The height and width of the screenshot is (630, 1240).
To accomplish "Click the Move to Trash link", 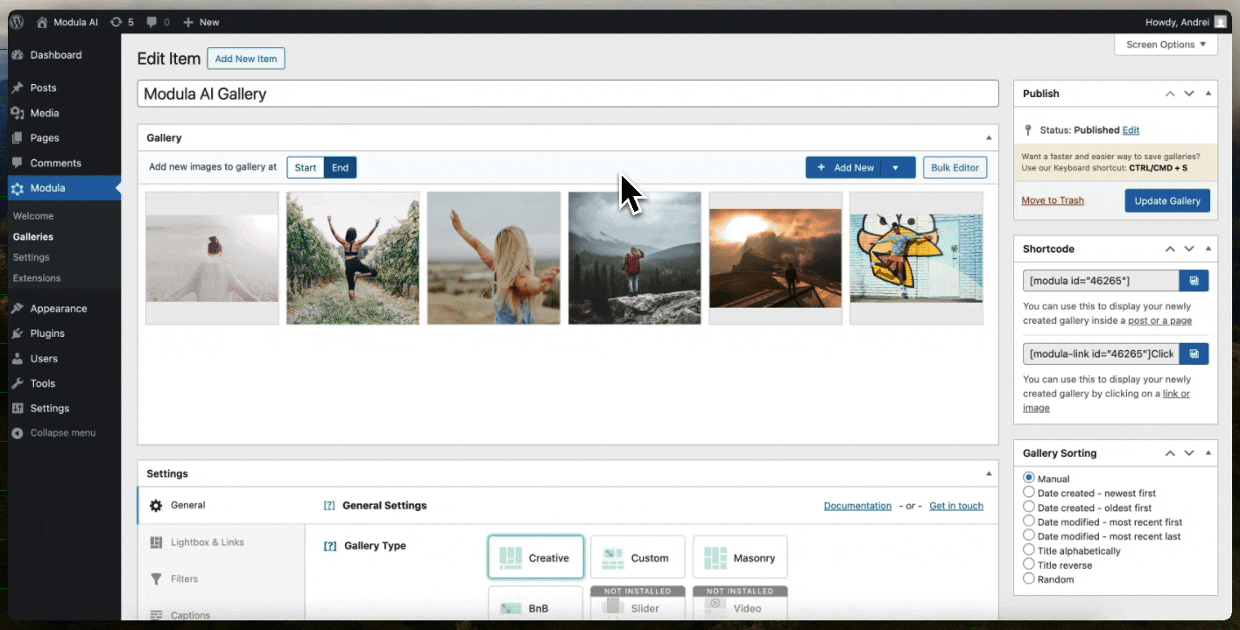I will 1052,200.
